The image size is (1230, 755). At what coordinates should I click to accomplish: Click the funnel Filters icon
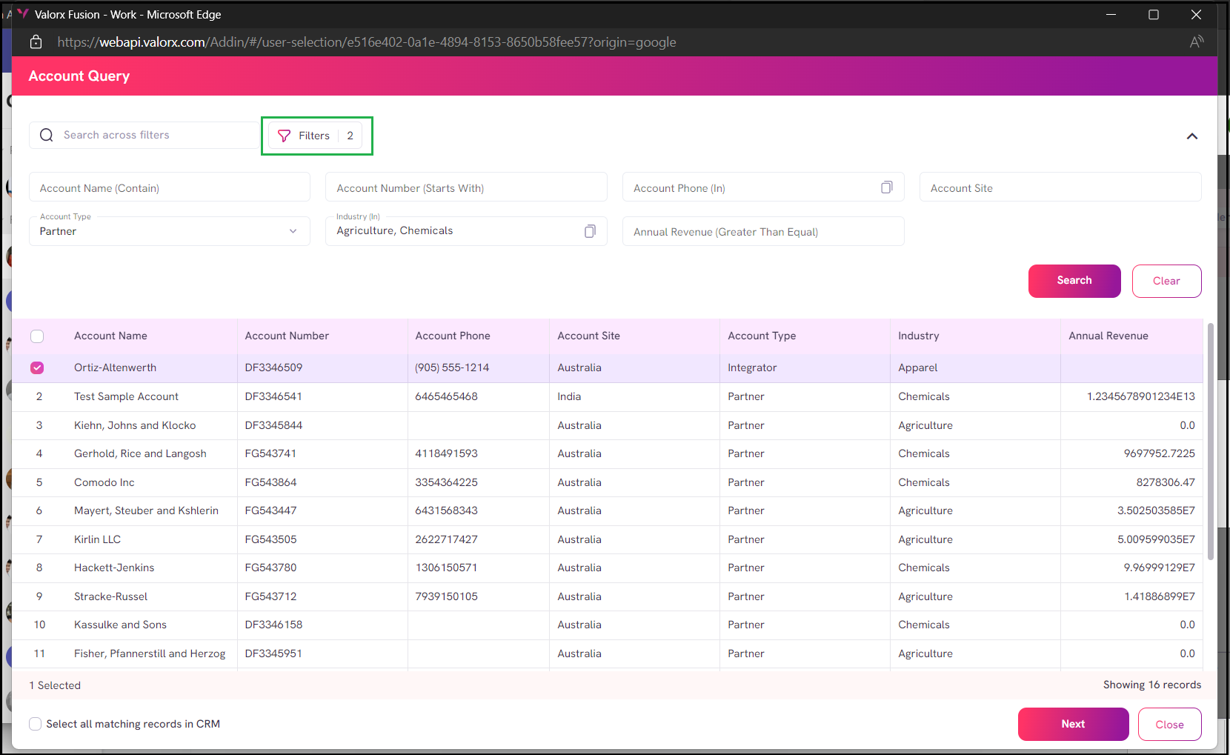click(284, 136)
